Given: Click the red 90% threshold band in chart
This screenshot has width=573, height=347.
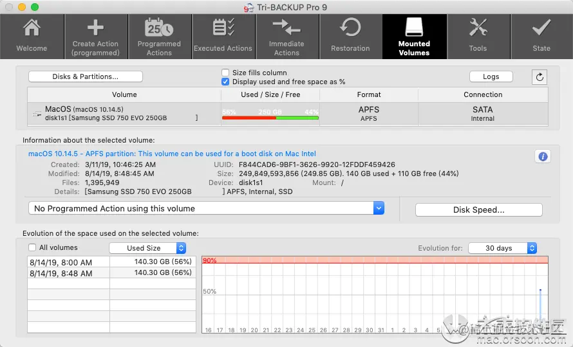Looking at the screenshot, I should pyautogui.click(x=375, y=260).
